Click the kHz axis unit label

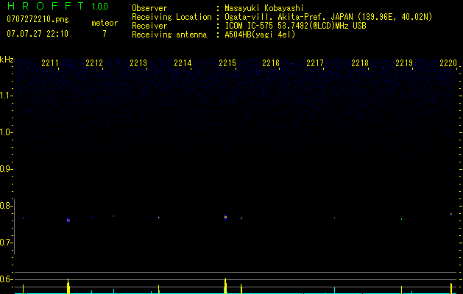click(7, 60)
